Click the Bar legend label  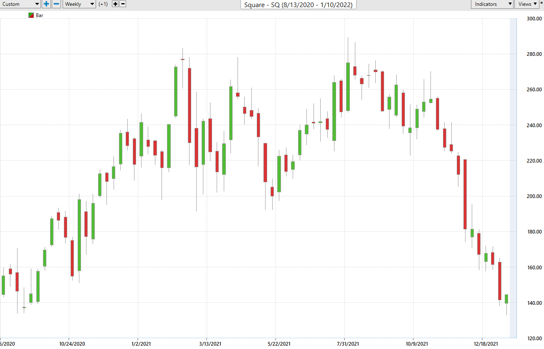pyautogui.click(x=40, y=15)
